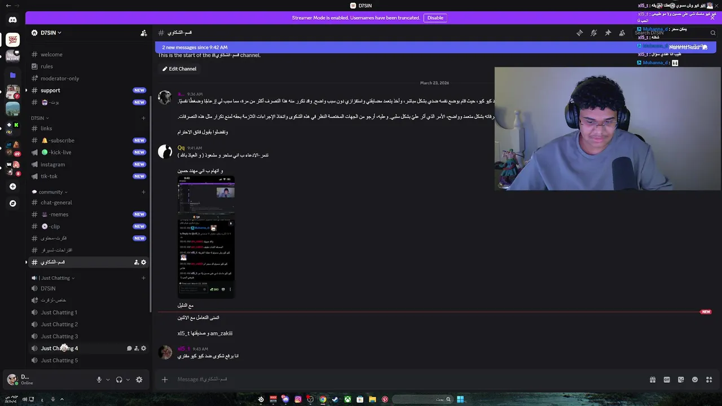
Task: Add channel plus next to community category
Action: click(x=143, y=192)
